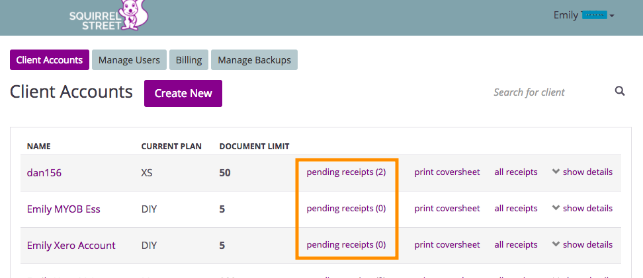This screenshot has height=278, width=643.
Task: Click the DOCUMENT LIMIT column header
Action: point(255,146)
